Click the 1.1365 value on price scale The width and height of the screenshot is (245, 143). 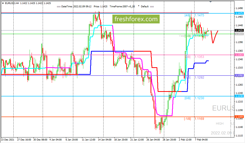pos(239,51)
